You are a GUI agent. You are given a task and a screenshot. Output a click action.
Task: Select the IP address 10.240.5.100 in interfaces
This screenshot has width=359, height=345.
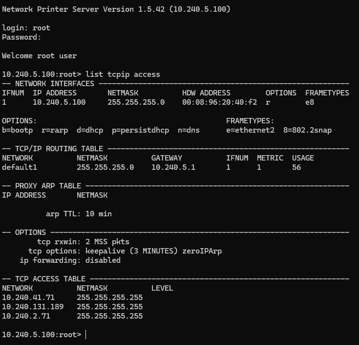click(59, 102)
